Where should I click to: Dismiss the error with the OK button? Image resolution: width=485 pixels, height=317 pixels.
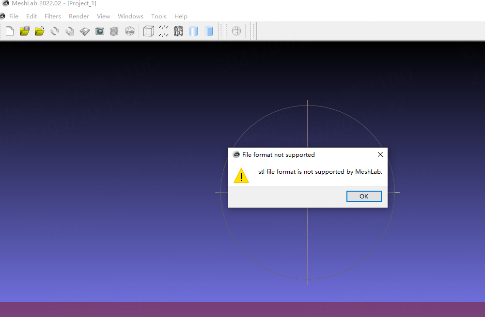[x=364, y=196]
